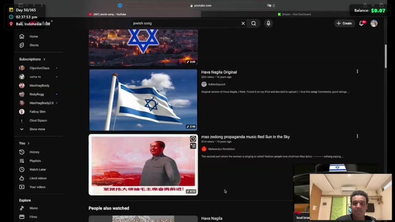Image resolution: width=395 pixels, height=222 pixels.
Task: Click "22m views • 16 years ago" text
Action: click(x=216, y=77)
